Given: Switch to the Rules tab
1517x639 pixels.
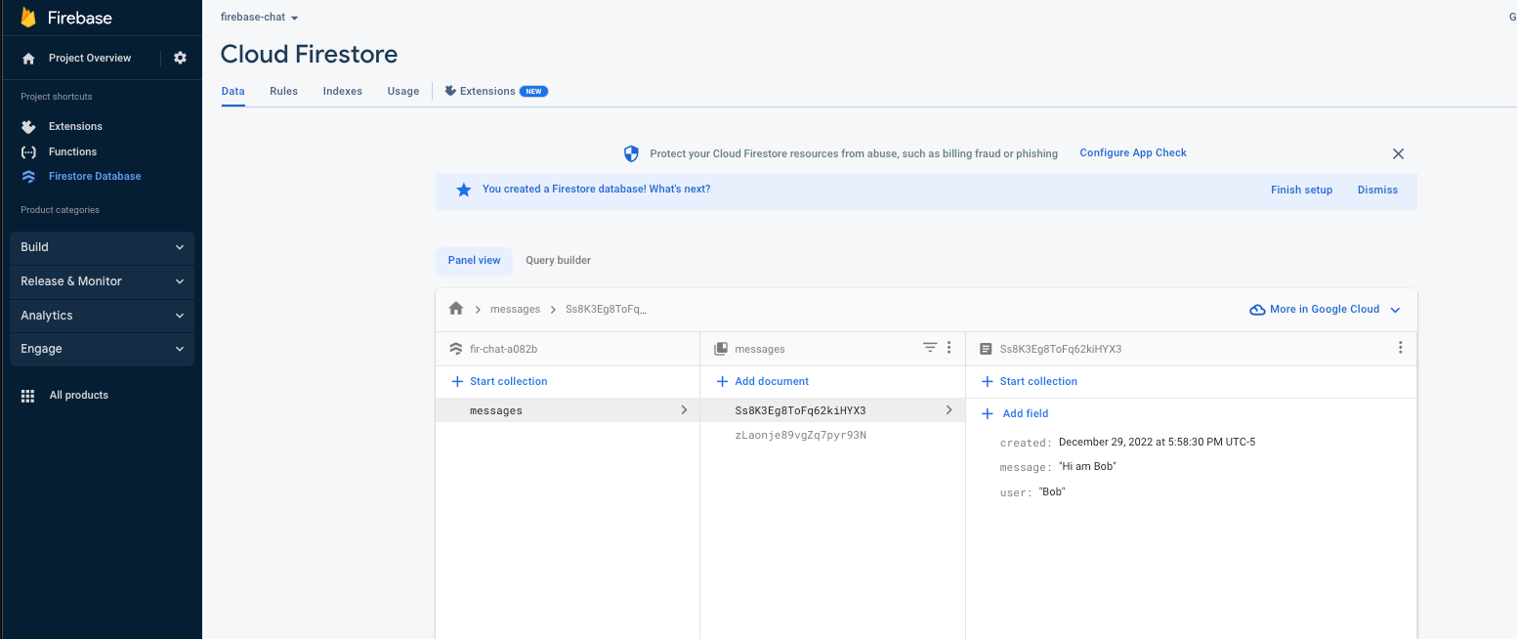Looking at the screenshot, I should click(283, 91).
